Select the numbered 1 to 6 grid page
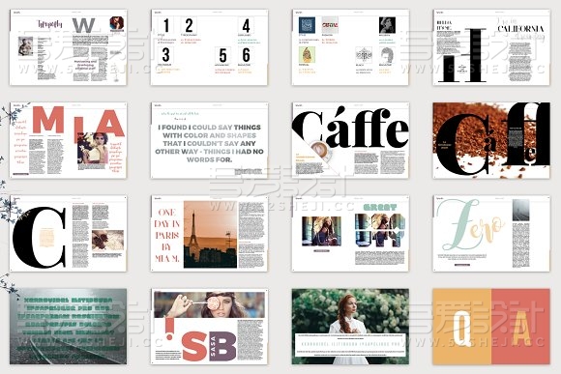This screenshot has width=561, height=374. pyautogui.click(x=209, y=47)
